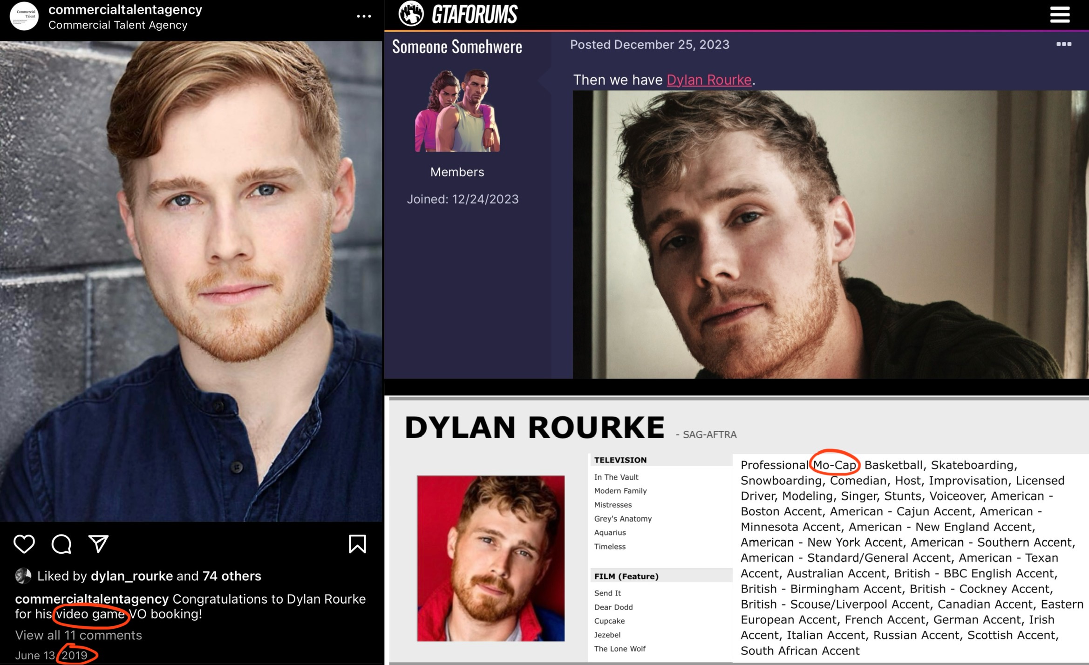
Task: Click the 'Mistresses' credit
Action: tap(613, 505)
